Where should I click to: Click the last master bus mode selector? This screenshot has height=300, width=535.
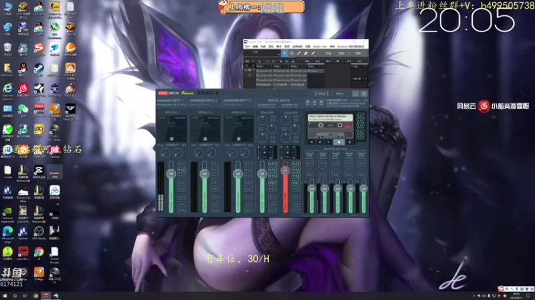click(362, 155)
